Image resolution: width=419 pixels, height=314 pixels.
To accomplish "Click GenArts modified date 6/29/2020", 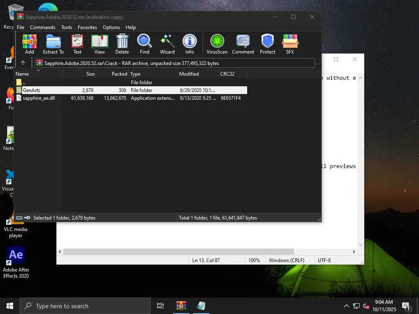I will pos(197,90).
